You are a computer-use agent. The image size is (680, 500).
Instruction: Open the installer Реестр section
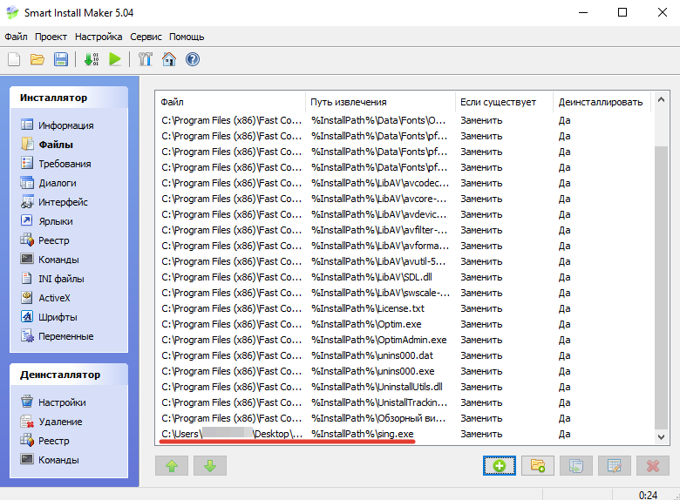click(45, 240)
